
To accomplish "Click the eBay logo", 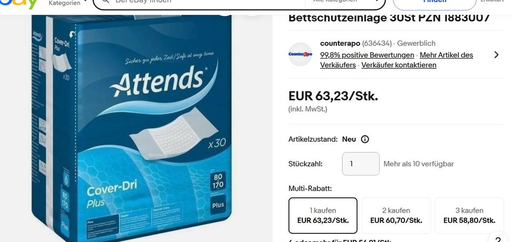I will pos(19,4).
